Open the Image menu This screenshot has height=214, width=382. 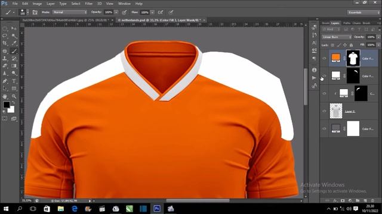(x=37, y=4)
